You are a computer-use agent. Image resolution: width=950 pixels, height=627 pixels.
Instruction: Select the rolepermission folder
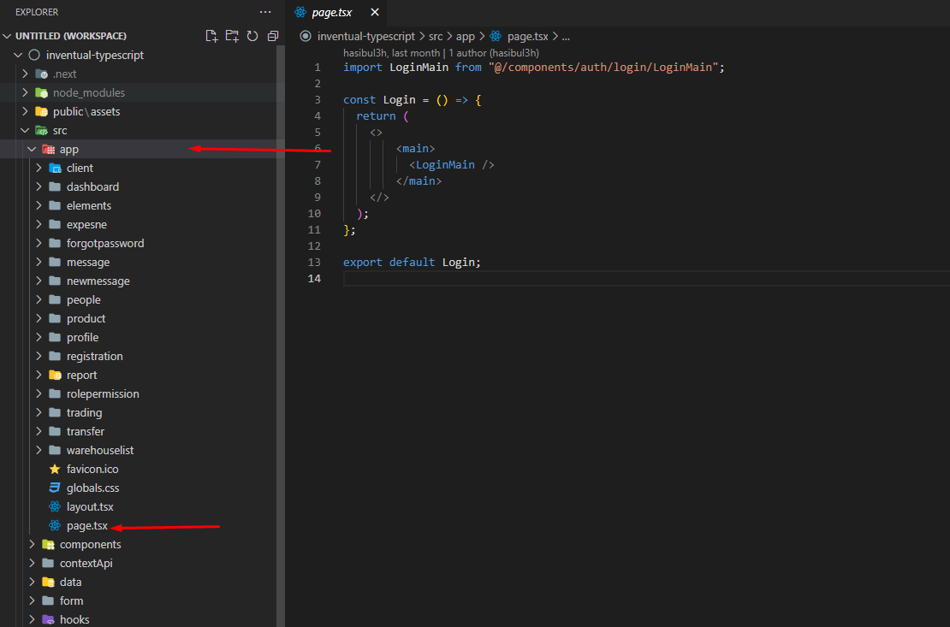[x=138, y=393]
